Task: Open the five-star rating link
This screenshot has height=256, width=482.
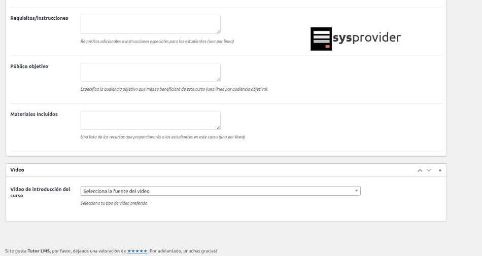Action: [137, 251]
